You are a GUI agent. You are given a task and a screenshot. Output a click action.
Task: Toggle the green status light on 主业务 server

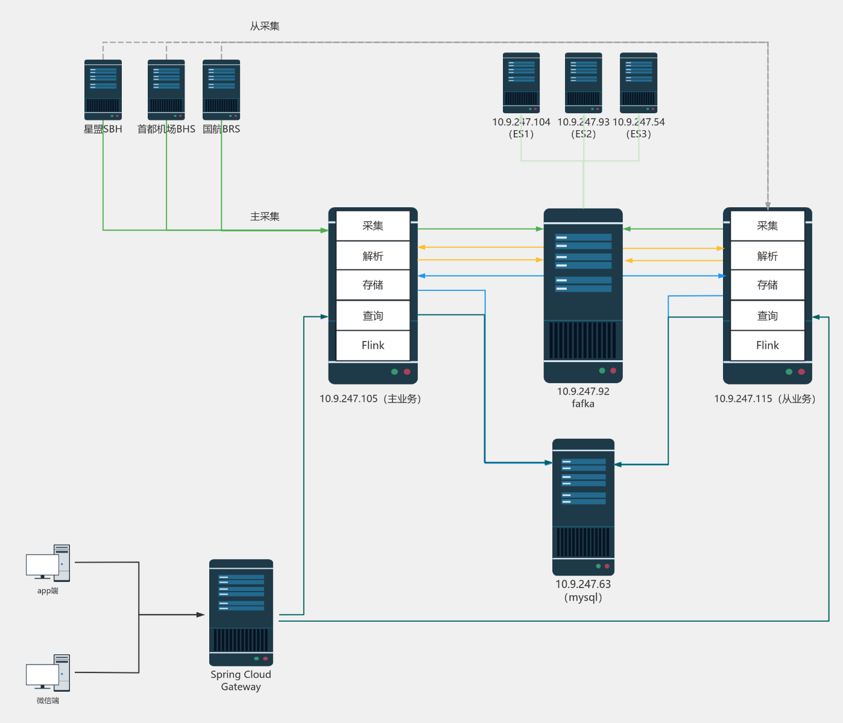[x=395, y=372]
